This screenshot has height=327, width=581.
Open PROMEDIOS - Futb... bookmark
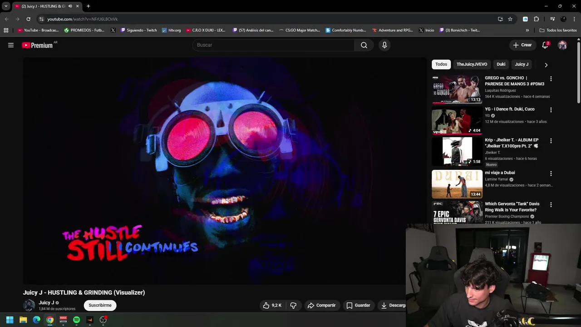coord(84,30)
